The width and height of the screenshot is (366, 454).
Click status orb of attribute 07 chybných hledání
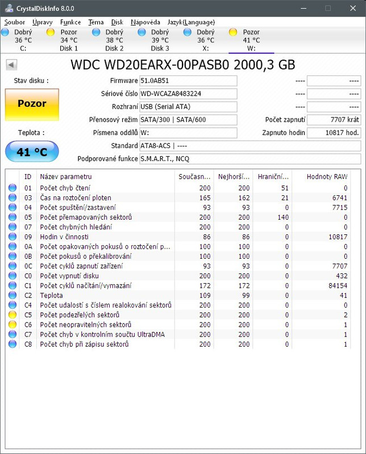[x=13, y=226]
